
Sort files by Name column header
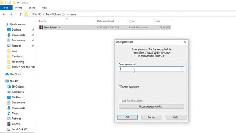43,21
